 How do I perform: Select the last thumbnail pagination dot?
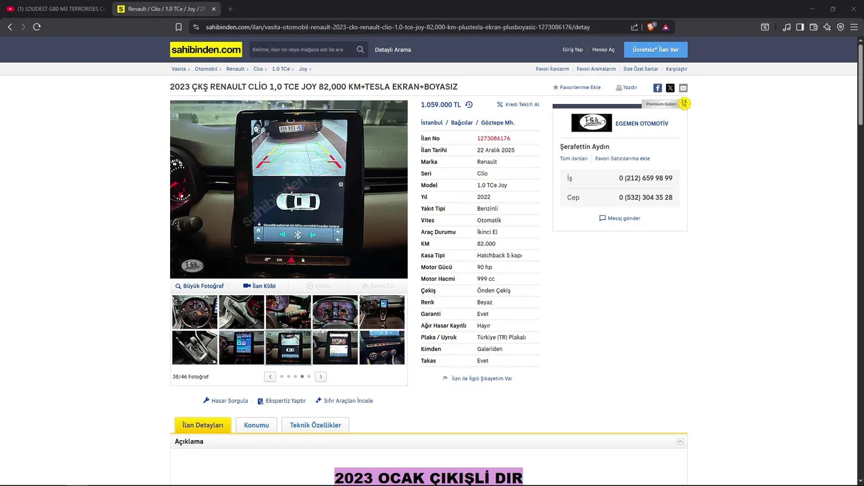pyautogui.click(x=308, y=377)
